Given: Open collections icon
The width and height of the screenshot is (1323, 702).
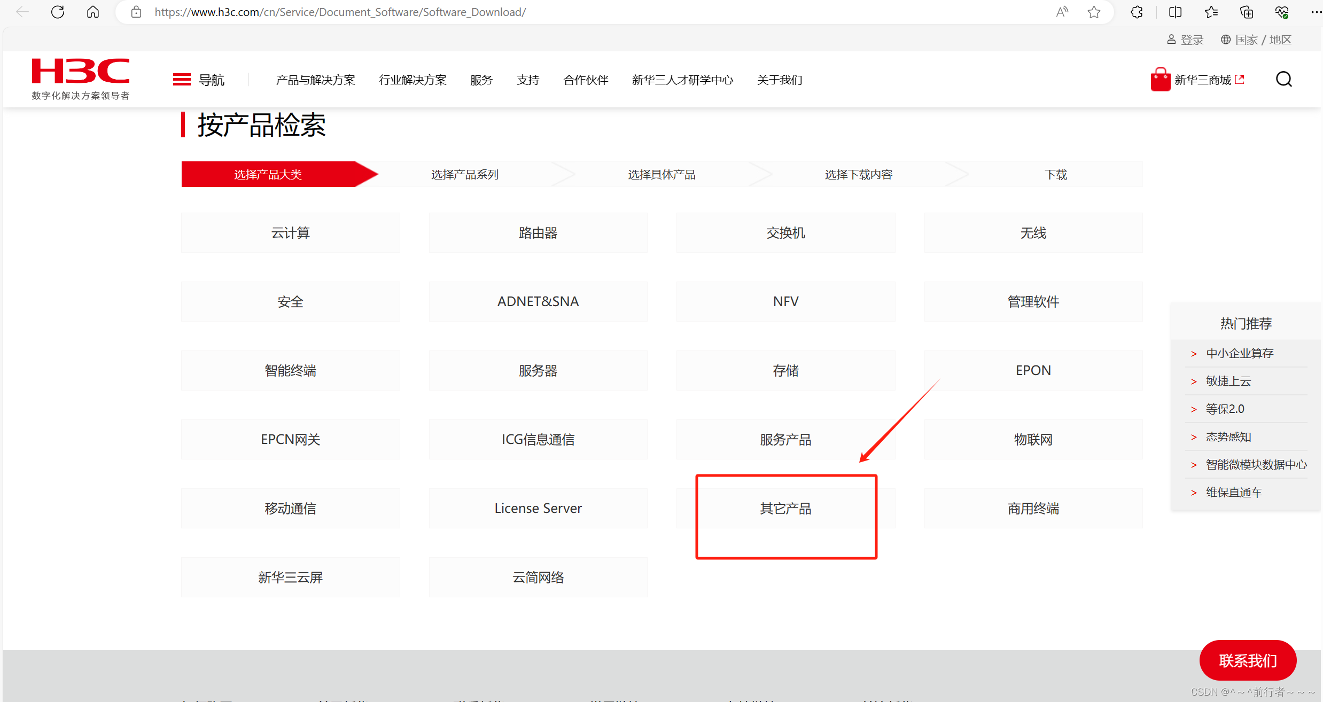Looking at the screenshot, I should 1246,12.
